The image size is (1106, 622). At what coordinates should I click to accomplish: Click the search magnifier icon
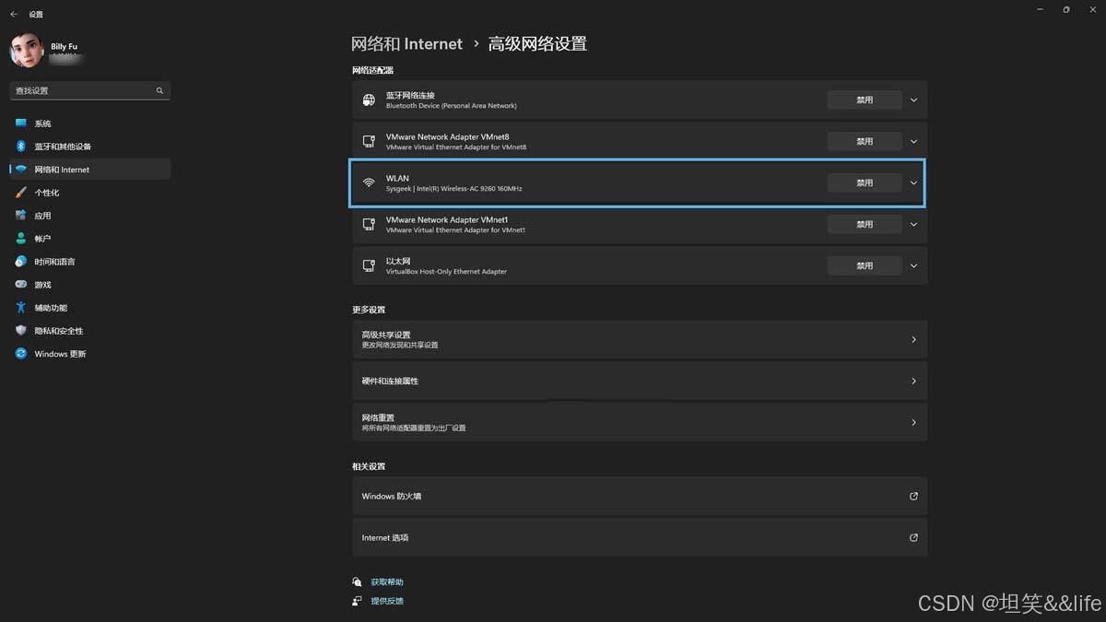[159, 90]
